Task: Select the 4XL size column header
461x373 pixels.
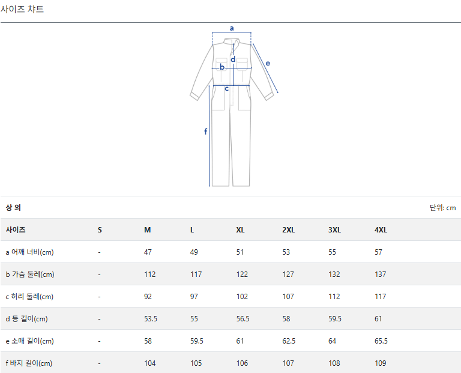Action: 381,230
